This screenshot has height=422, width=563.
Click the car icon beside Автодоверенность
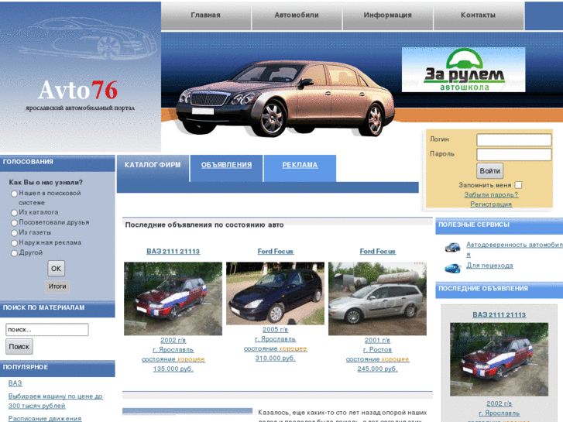pos(452,247)
